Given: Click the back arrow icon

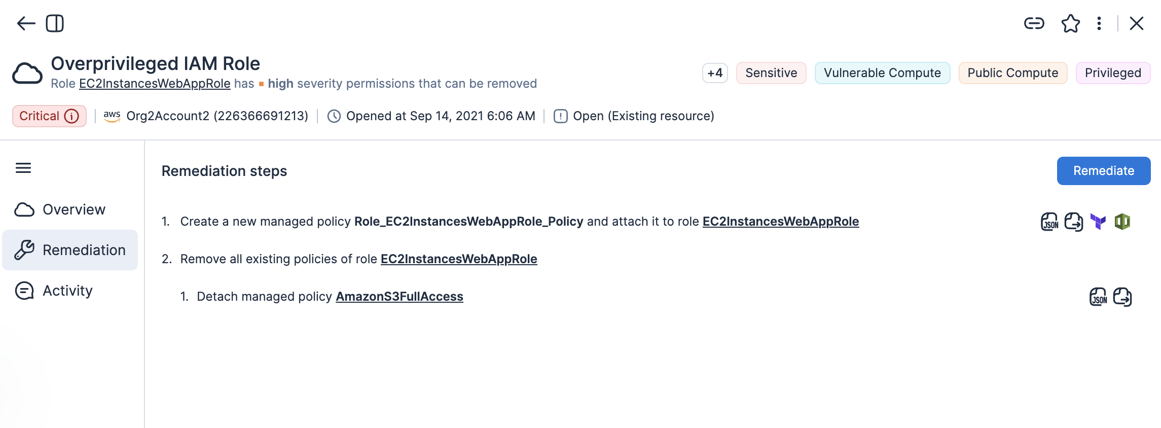Looking at the screenshot, I should tap(26, 23).
